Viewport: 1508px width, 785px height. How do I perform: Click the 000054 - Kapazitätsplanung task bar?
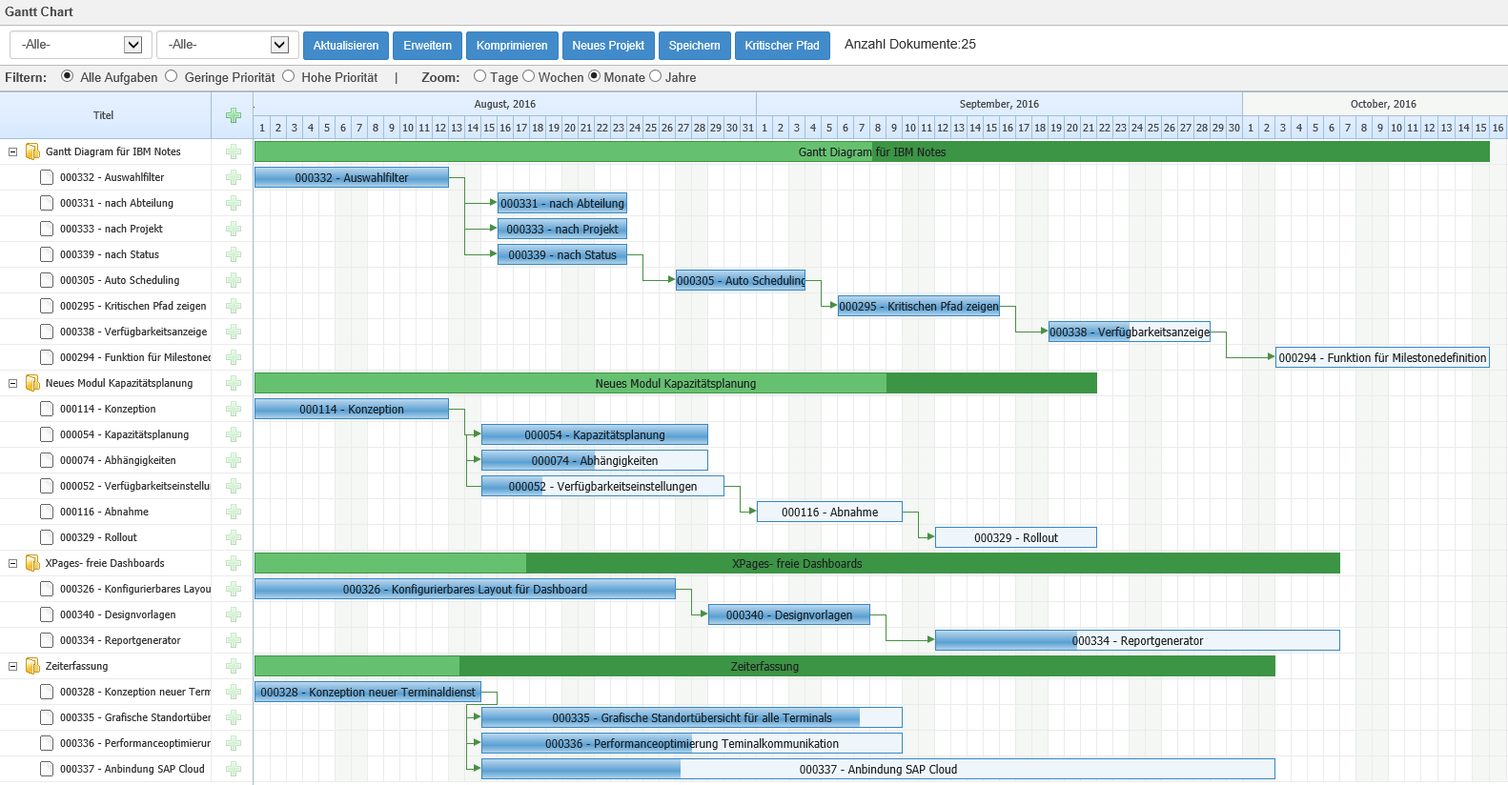(x=595, y=434)
